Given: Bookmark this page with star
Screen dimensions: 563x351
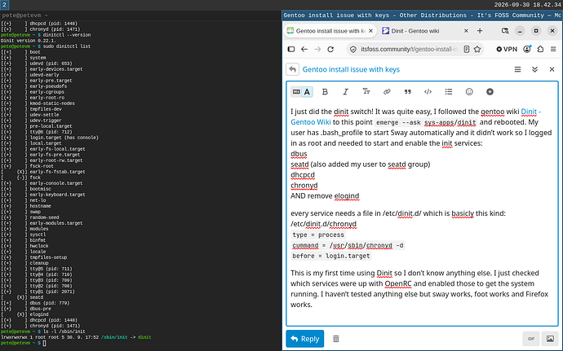Looking at the screenshot, I should 477,49.
